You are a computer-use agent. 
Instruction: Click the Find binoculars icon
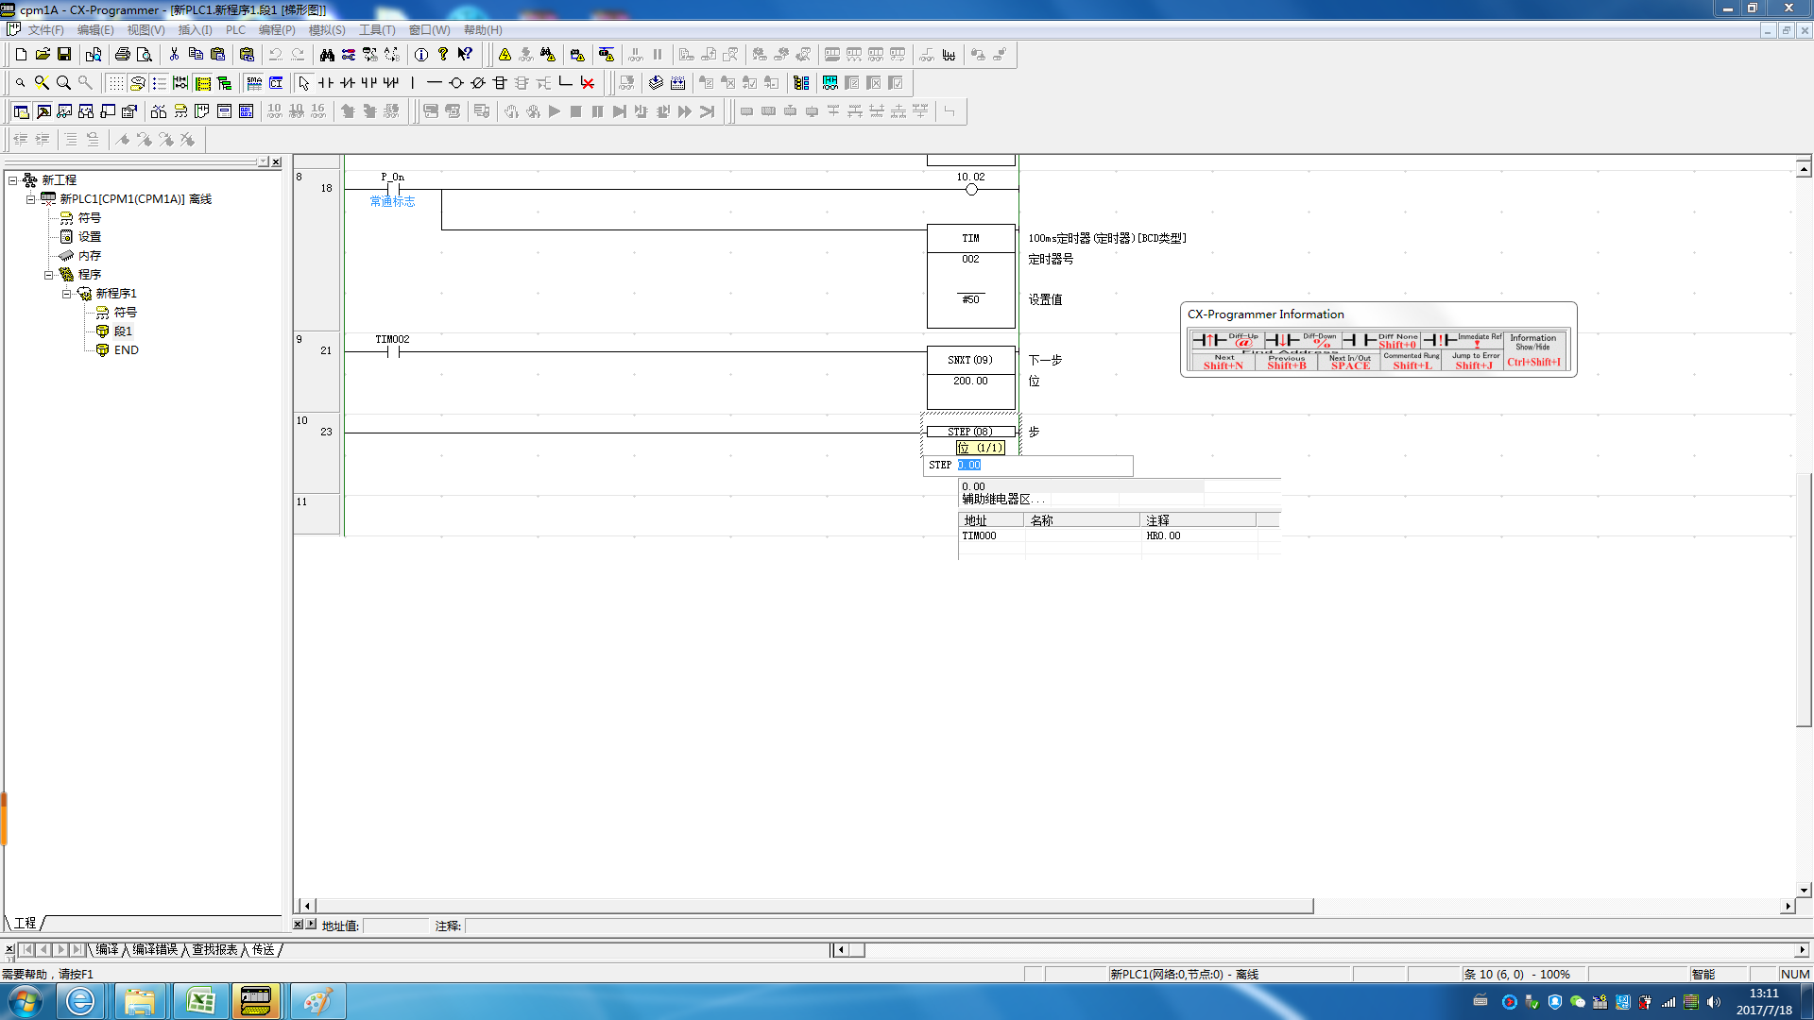click(x=327, y=55)
